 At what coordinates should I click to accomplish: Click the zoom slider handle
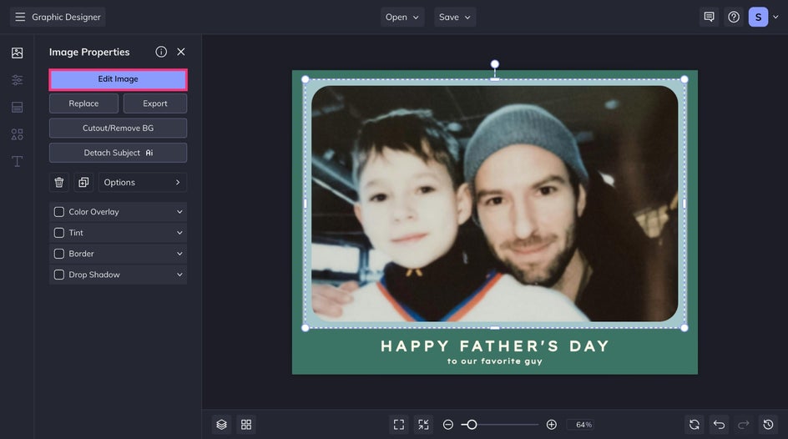[x=472, y=425]
